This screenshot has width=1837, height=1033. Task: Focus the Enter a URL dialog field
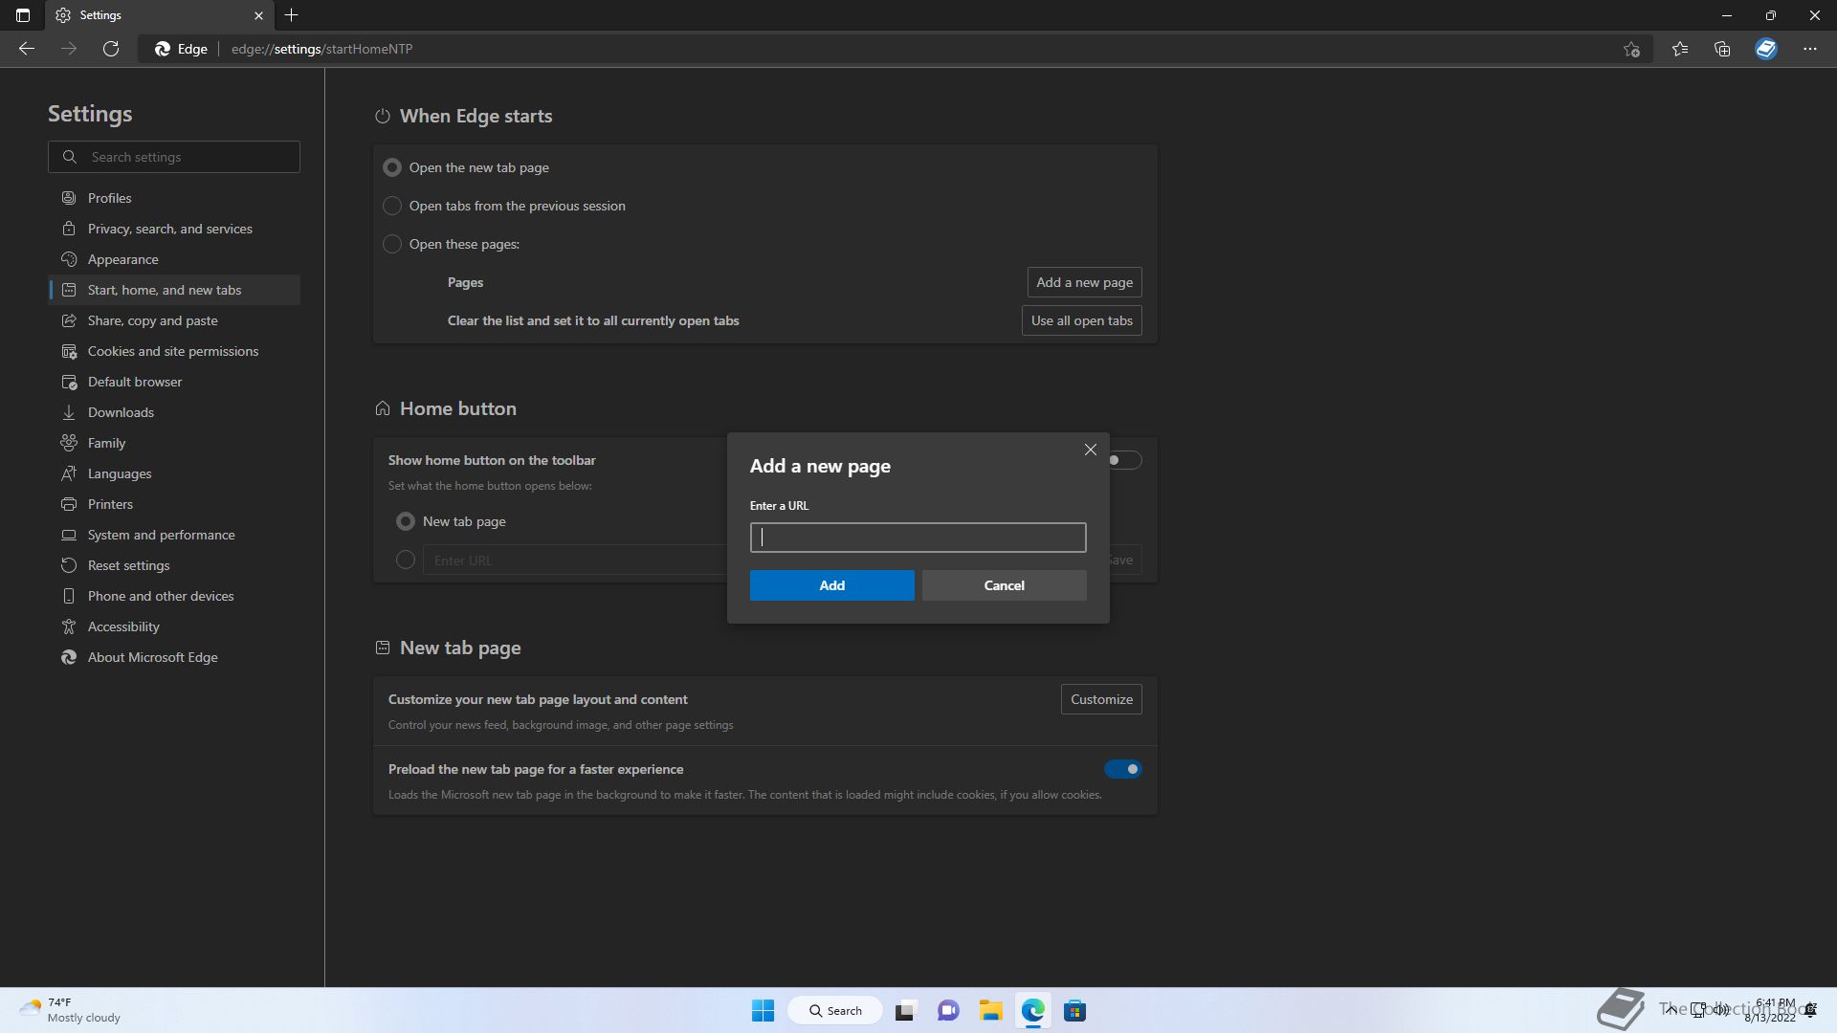[918, 538]
